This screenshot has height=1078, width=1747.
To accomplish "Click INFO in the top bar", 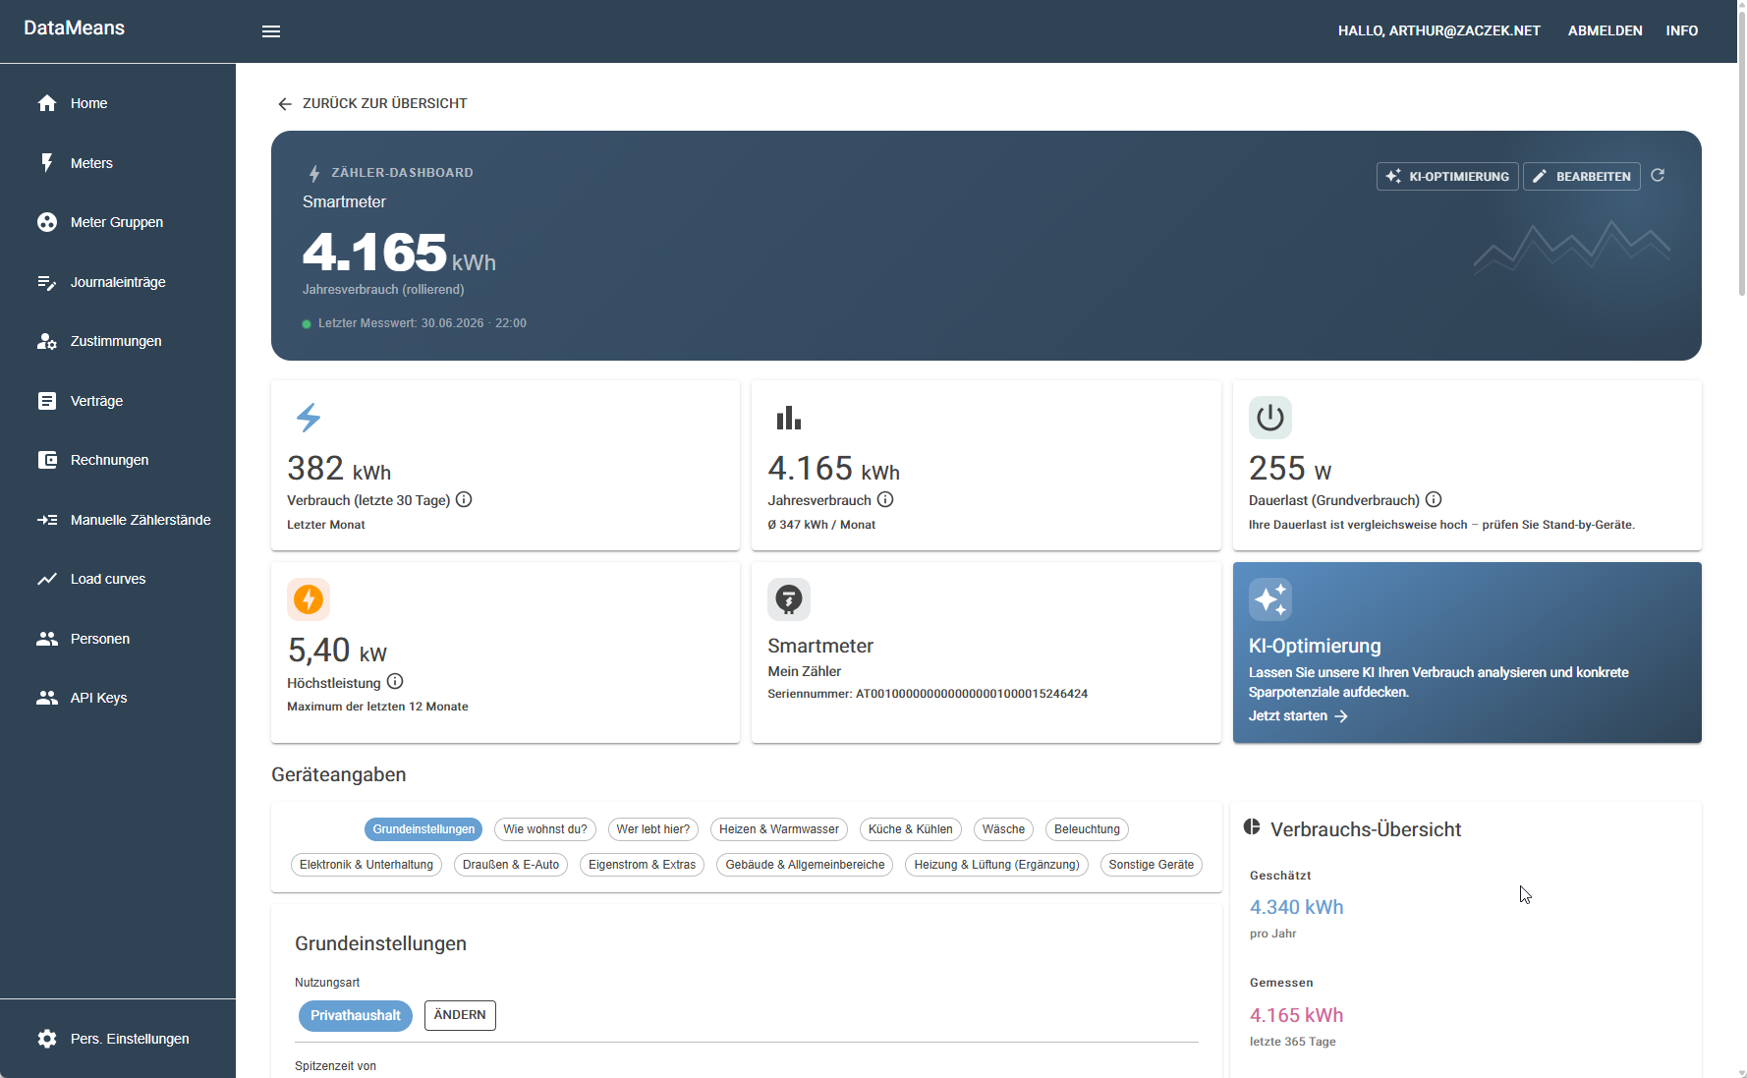I will tap(1682, 31).
